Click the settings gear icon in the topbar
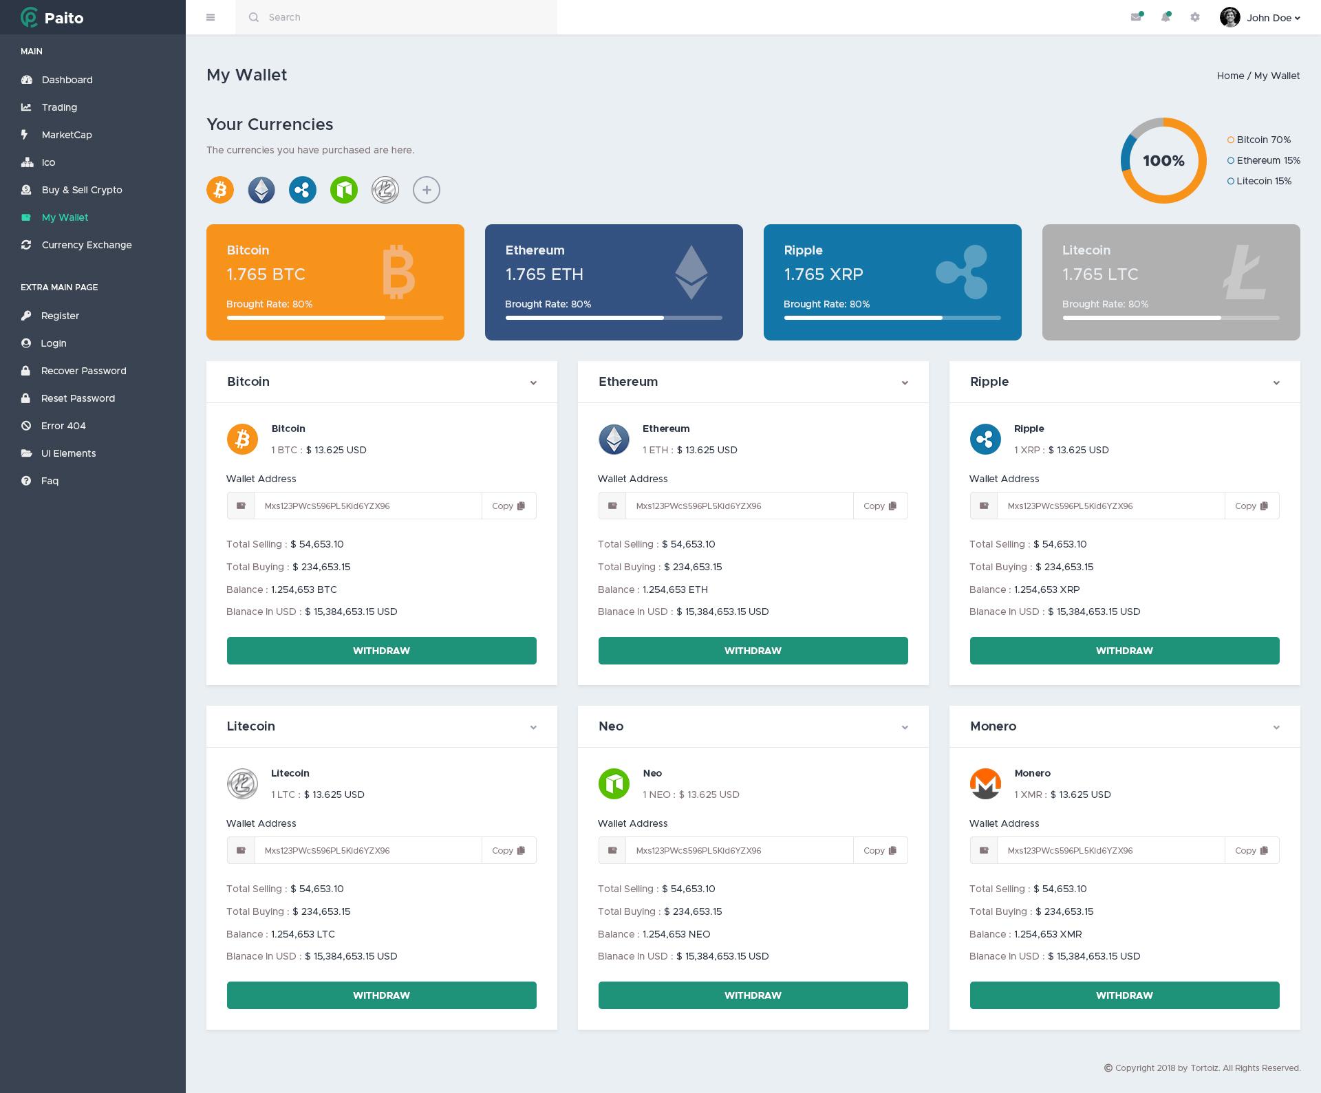This screenshot has height=1093, width=1321. 1195,17
